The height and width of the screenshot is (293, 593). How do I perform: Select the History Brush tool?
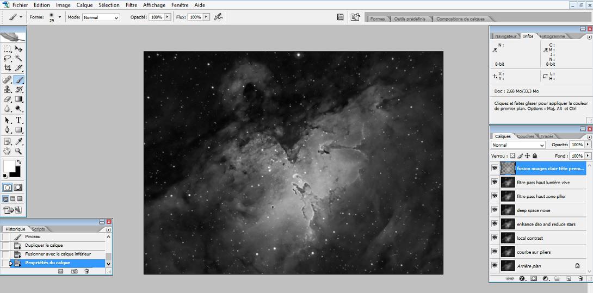point(18,90)
